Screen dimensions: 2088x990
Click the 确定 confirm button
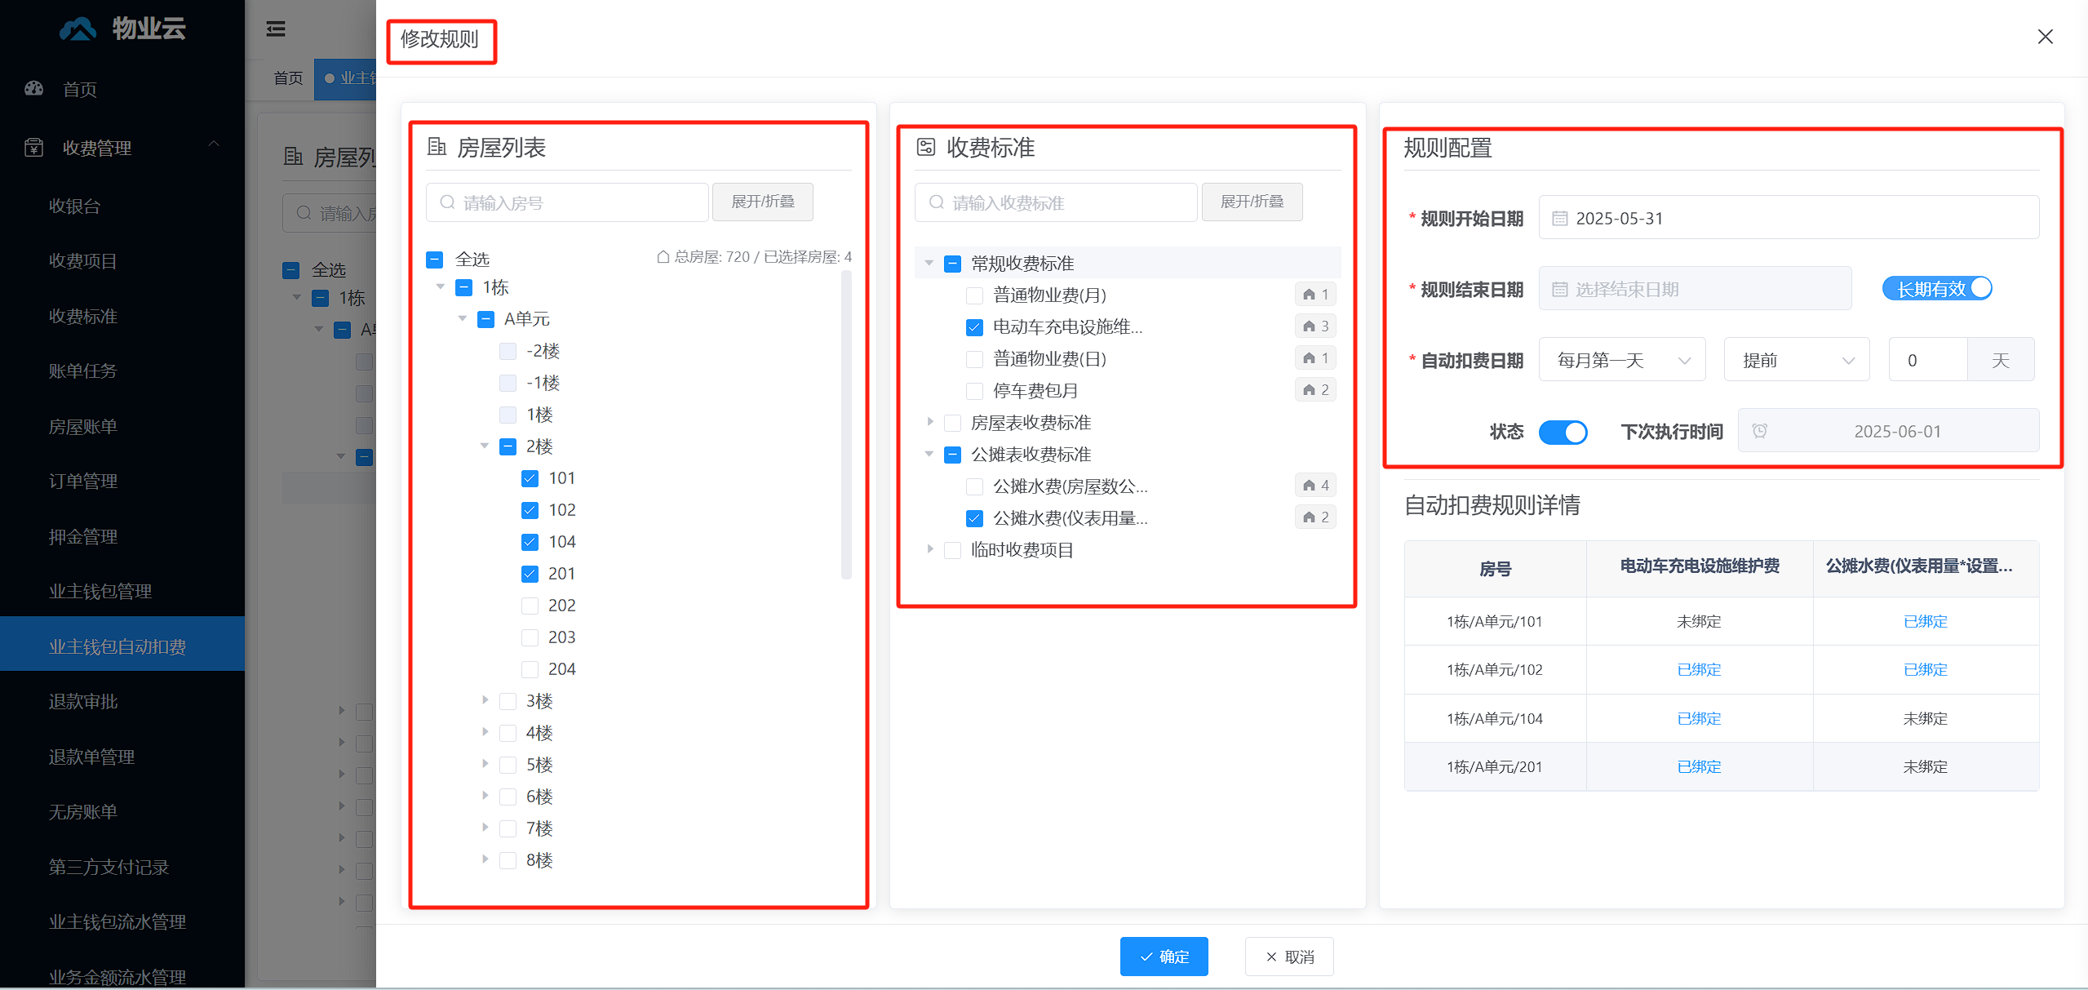click(1164, 957)
